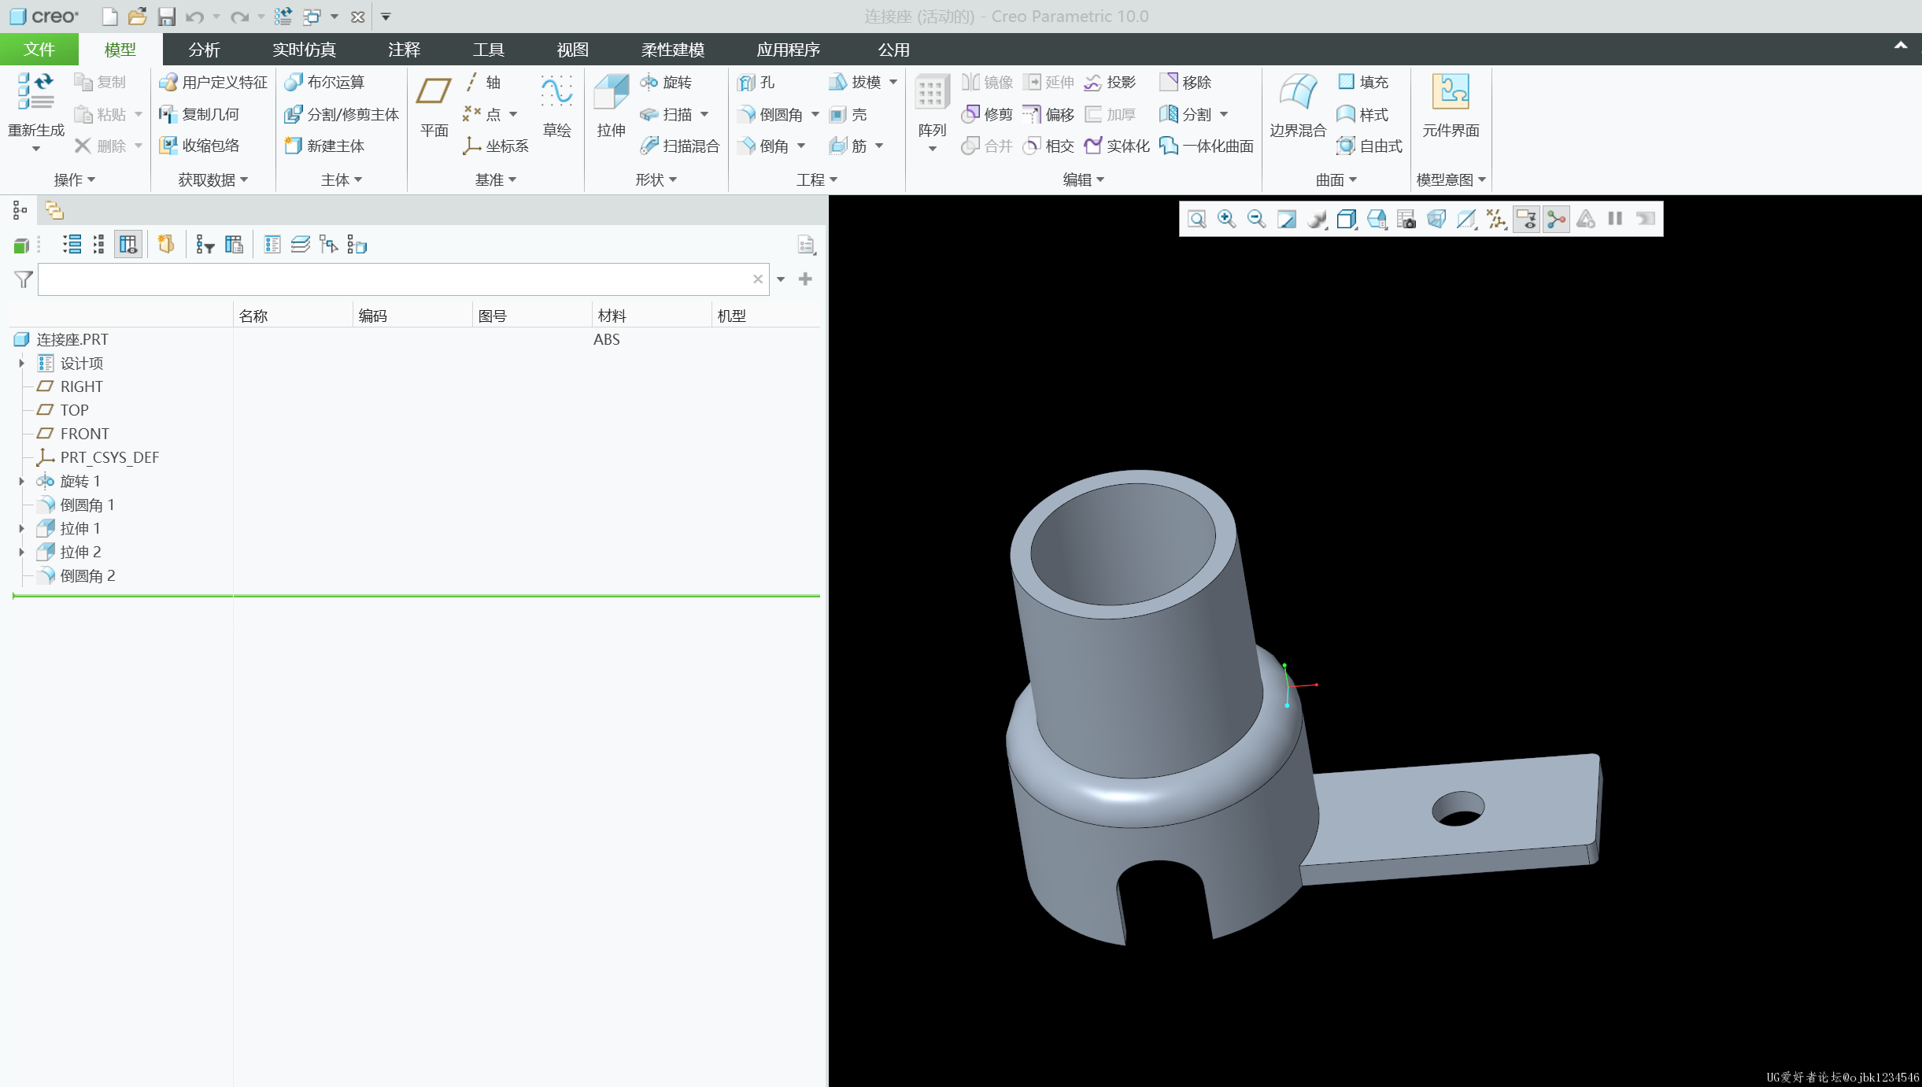Click the 用户定义特征 button
Image resolution: width=1922 pixels, height=1087 pixels.
213,82
